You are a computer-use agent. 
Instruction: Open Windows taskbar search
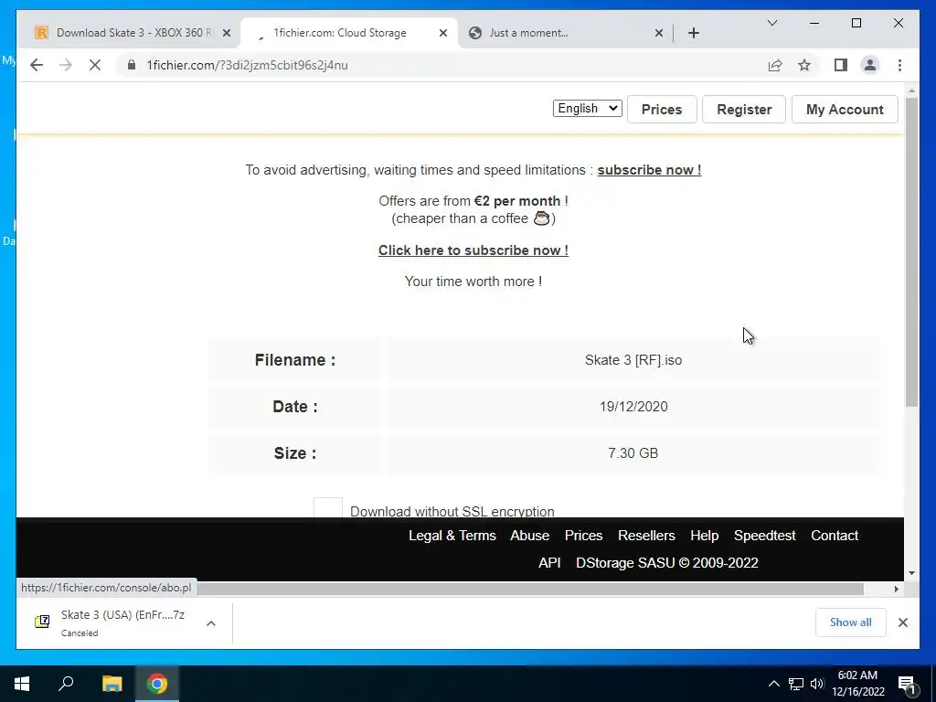66,684
